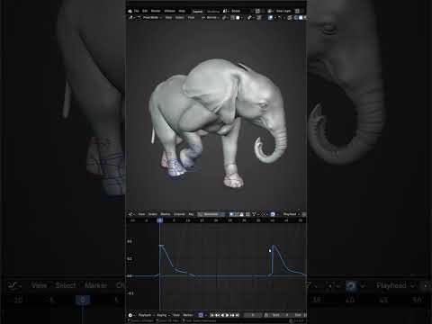
Task: Open the Playhead dropdown in graph editor
Action: coord(292,214)
